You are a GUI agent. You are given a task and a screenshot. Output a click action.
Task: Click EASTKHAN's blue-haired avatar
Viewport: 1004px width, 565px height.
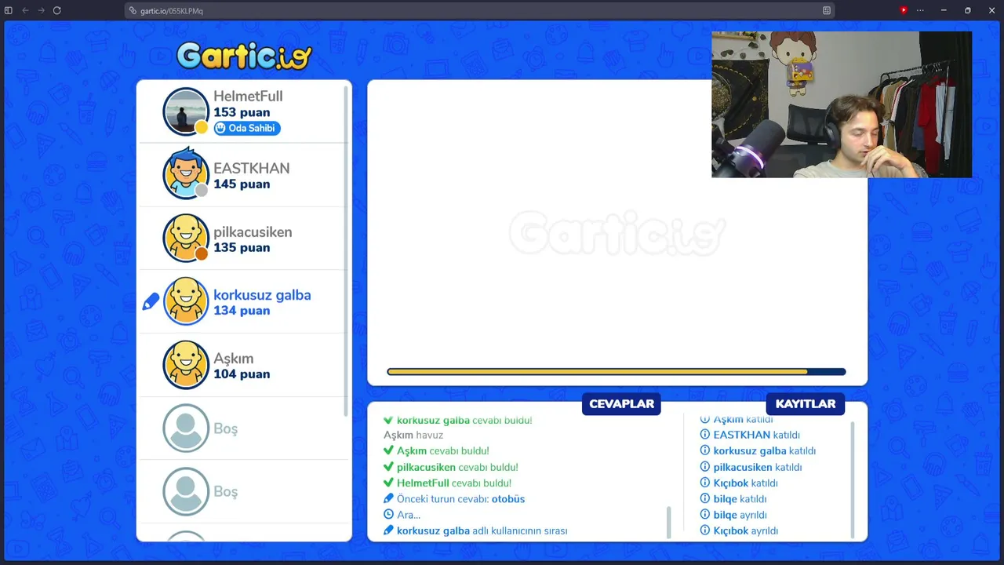pos(186,175)
